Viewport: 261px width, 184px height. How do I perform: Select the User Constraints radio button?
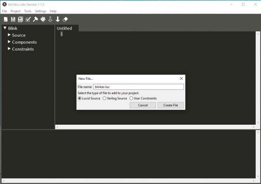pyautogui.click(x=131, y=99)
